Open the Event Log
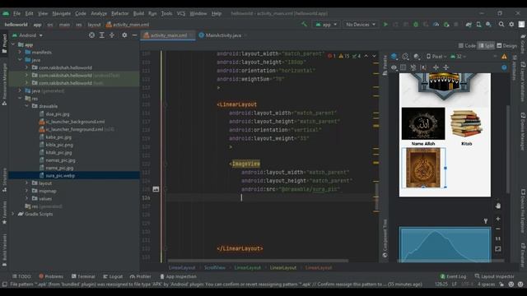Image resolution: width=527 pixels, height=296 pixels. 453,276
